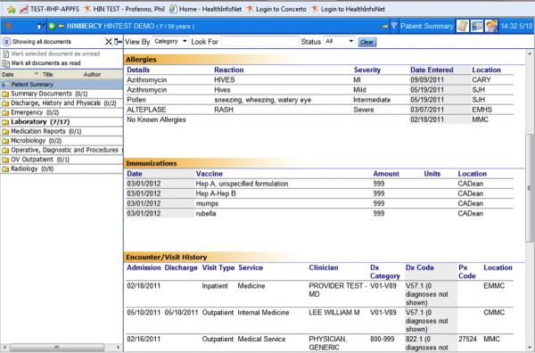This screenshot has width=535, height=353.
Task: Click the No Known Allergies entry
Action: coord(156,119)
